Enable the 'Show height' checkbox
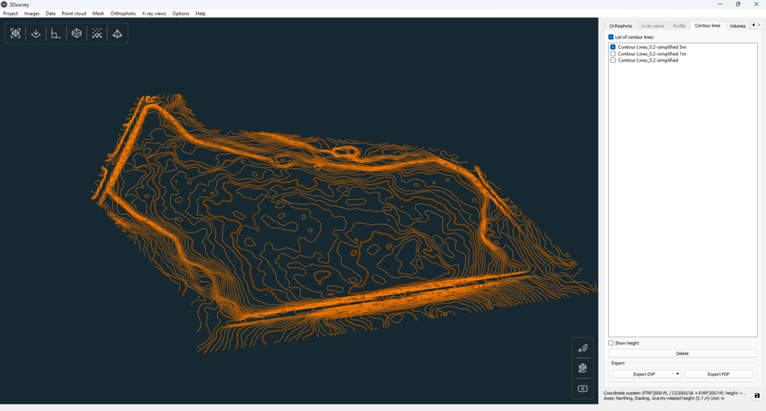 coord(610,343)
